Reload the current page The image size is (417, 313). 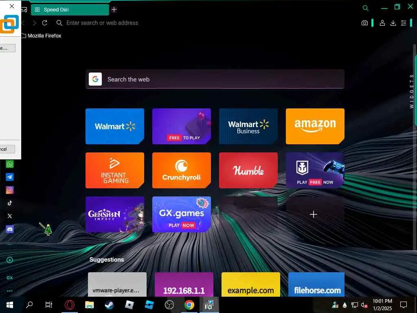click(45, 23)
